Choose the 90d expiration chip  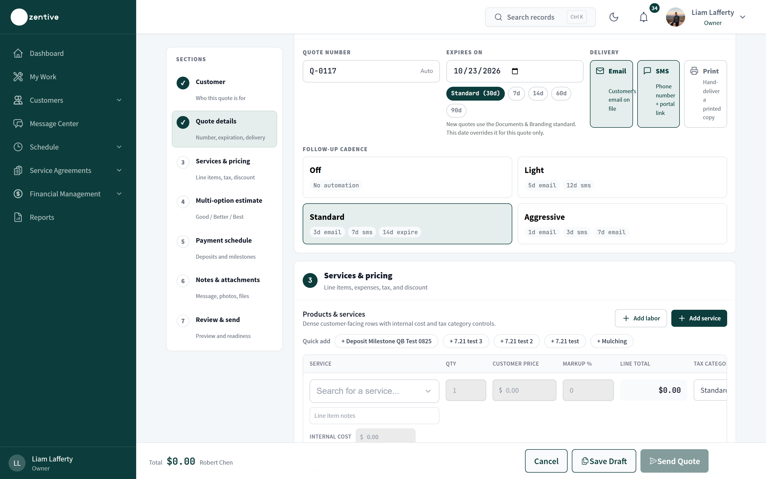pyautogui.click(x=456, y=110)
